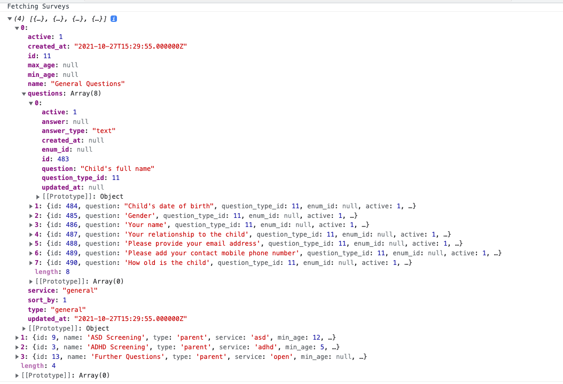Click the answer_type value "text"
563x384 pixels.
coord(104,131)
